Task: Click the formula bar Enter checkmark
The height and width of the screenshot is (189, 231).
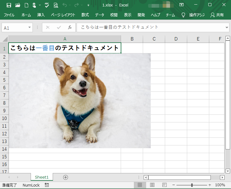Action: tap(59, 27)
